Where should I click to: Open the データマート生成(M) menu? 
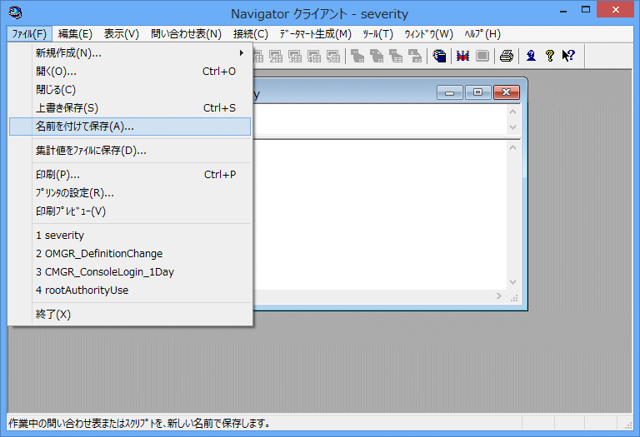316,34
